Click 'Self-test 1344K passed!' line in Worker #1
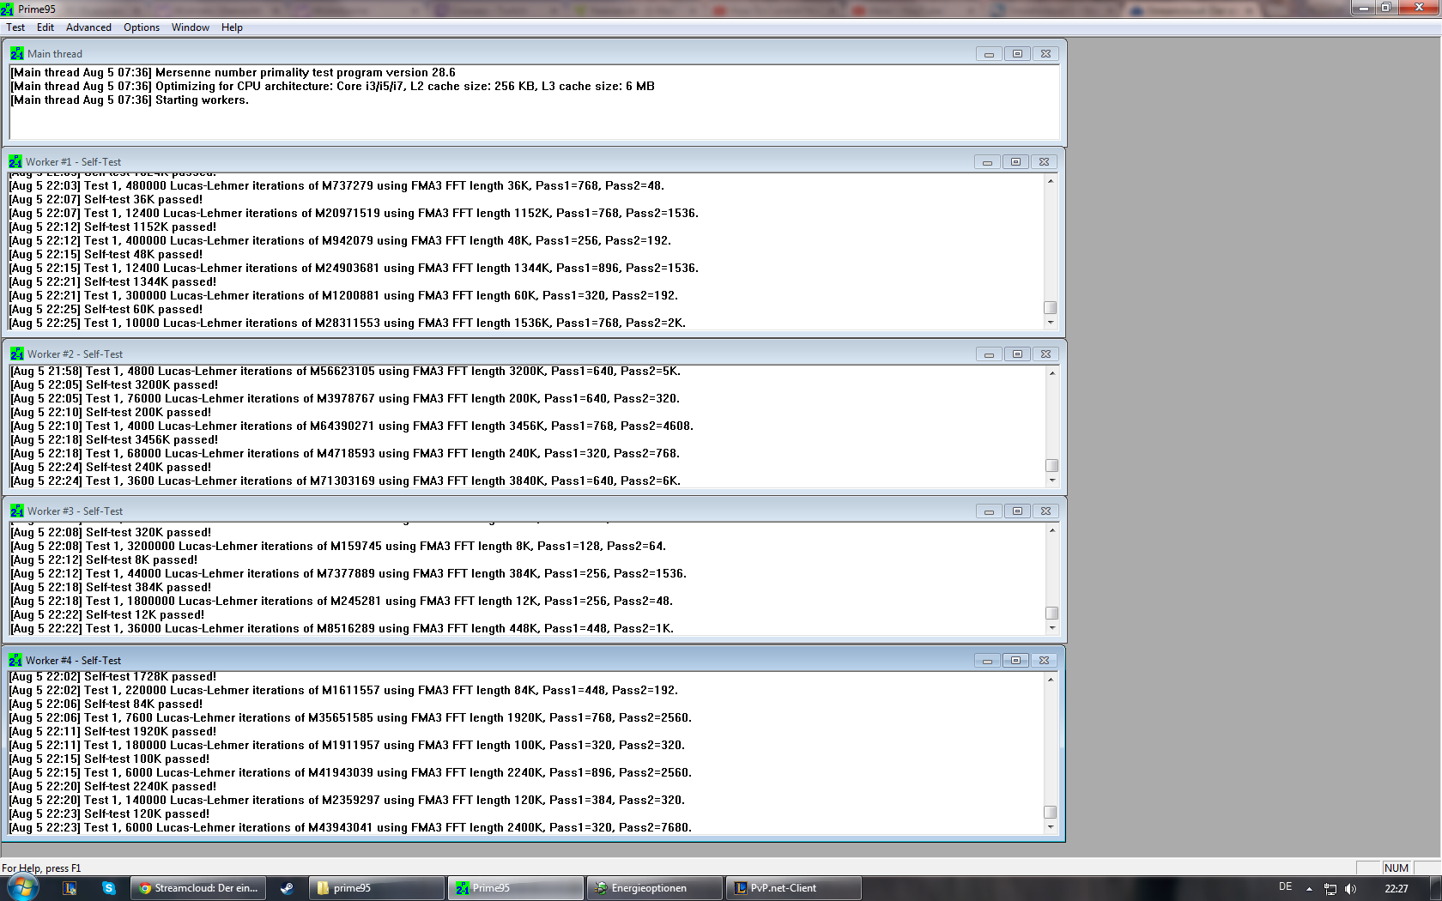The image size is (1442, 901). (112, 282)
